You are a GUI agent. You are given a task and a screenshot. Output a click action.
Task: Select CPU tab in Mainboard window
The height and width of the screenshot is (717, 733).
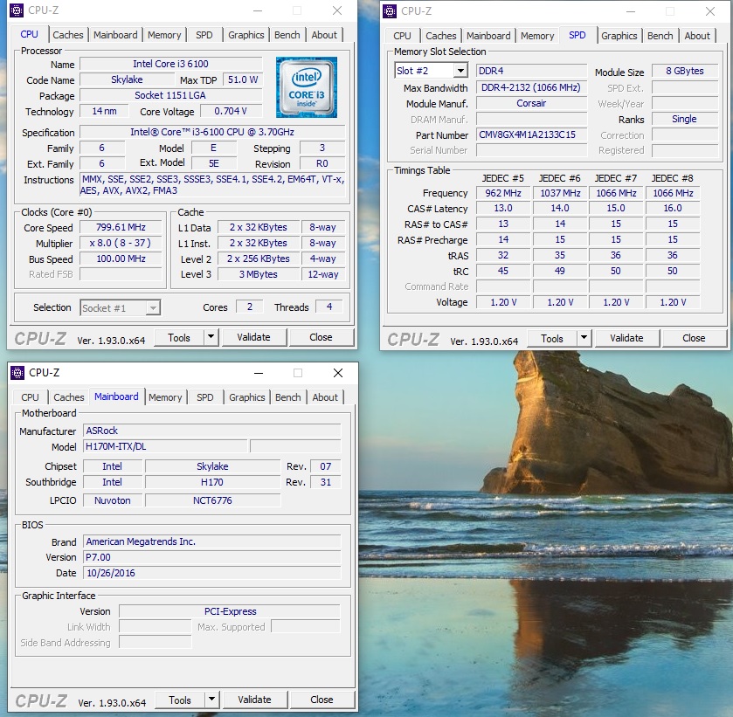pyautogui.click(x=30, y=397)
